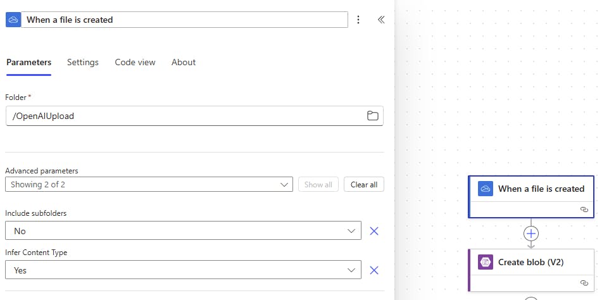Open the three-dot more options menu
Viewport: 609px width, 300px height.
coord(358,20)
